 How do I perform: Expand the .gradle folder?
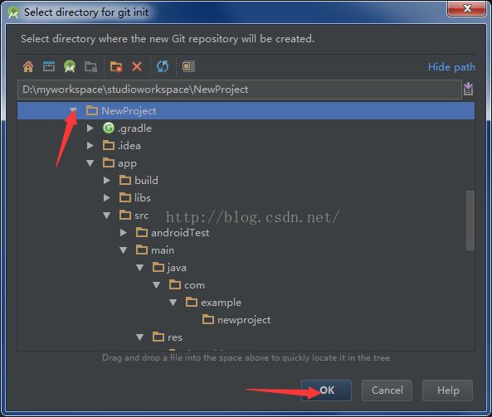[x=90, y=128]
